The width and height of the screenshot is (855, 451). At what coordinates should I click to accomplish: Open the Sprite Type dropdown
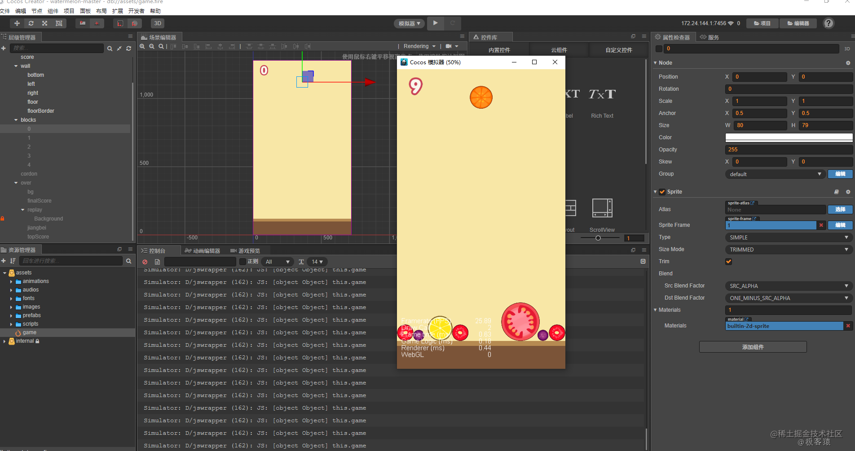pyautogui.click(x=789, y=237)
